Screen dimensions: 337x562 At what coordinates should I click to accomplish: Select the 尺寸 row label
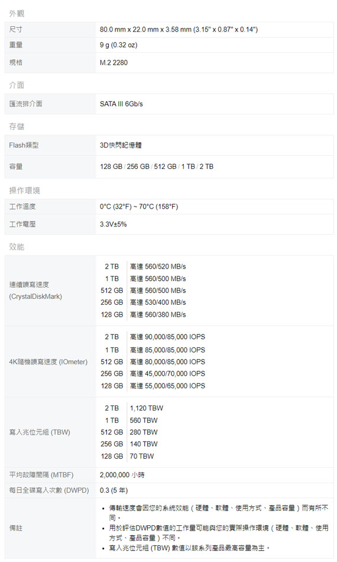pyautogui.click(x=16, y=30)
